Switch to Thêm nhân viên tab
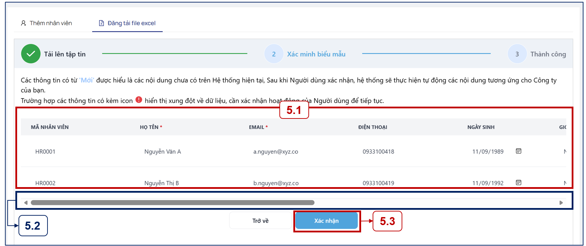Image resolution: width=586 pixels, height=246 pixels. 46,23
